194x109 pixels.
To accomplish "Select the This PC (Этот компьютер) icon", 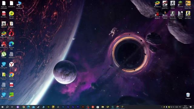I will coord(19,5).
